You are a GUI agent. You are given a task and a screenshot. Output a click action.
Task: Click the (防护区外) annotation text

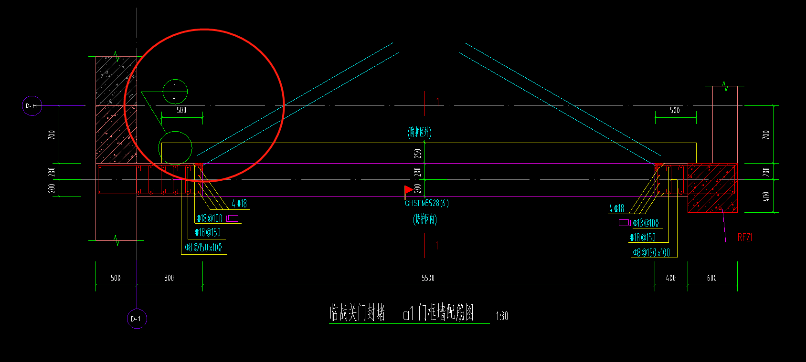tap(420, 132)
